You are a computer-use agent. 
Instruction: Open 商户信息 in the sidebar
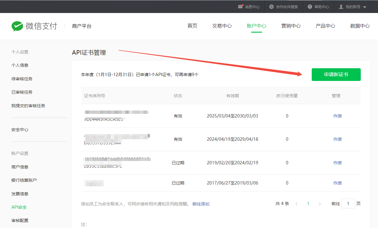pos(20,167)
